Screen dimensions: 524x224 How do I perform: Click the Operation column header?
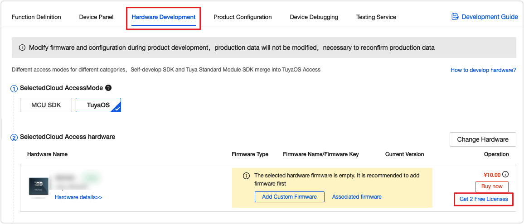[496, 154]
